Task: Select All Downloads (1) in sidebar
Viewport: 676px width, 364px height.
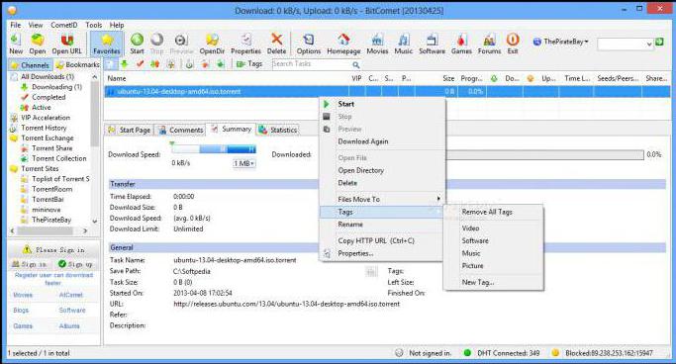Action: [48, 77]
